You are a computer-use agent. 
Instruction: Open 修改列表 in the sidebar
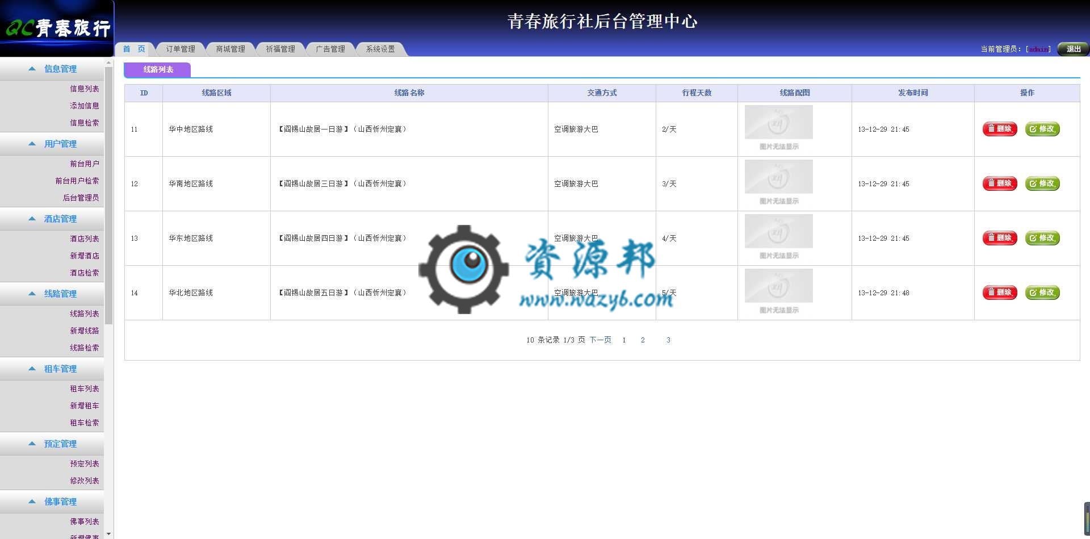tap(85, 480)
